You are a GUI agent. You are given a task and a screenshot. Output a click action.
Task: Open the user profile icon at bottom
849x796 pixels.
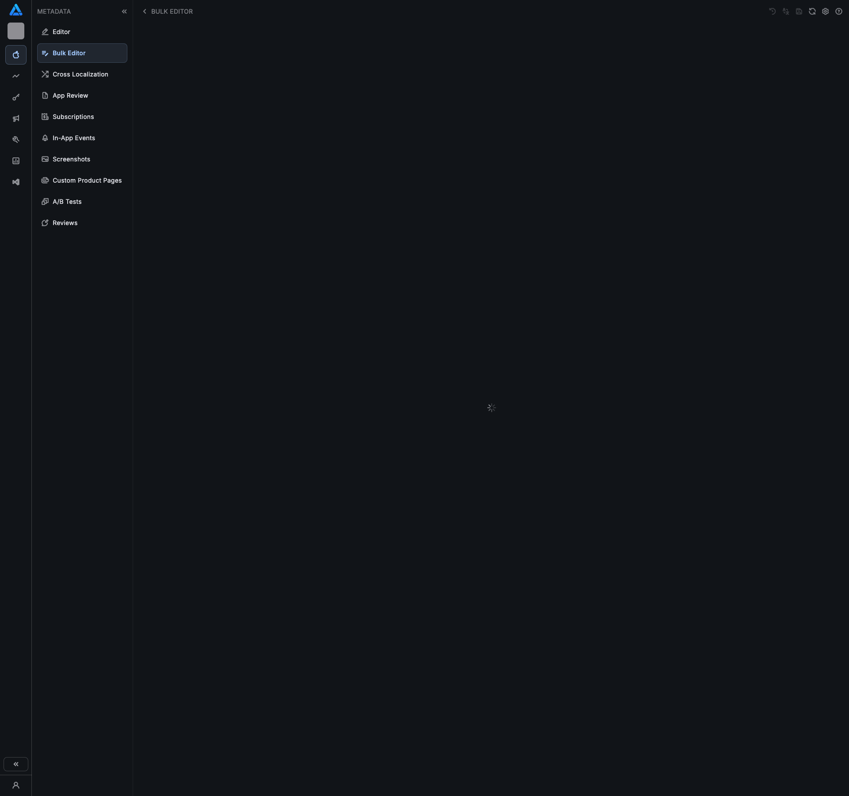click(16, 785)
